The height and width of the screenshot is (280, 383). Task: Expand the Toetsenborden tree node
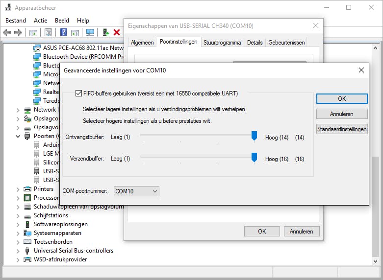[18, 242]
